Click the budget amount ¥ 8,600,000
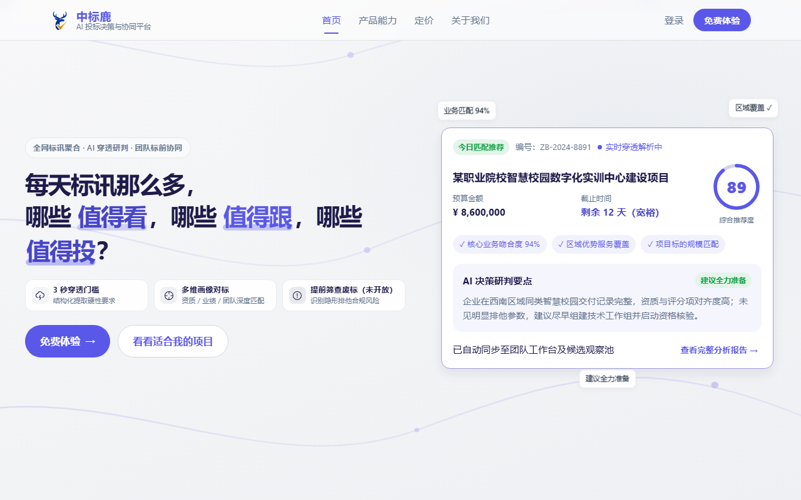801x500 pixels. click(479, 212)
